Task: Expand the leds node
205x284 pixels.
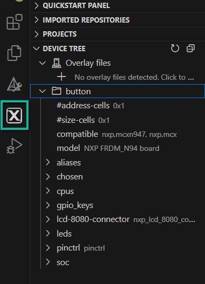Action: tap(48, 233)
